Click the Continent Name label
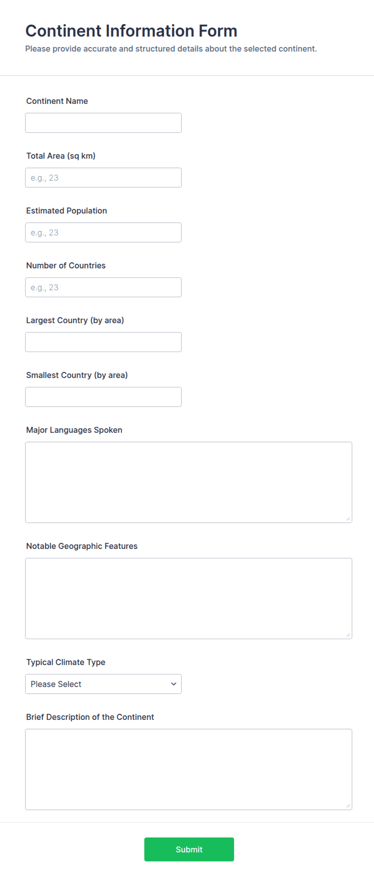The width and height of the screenshot is (374, 881). pos(57,101)
